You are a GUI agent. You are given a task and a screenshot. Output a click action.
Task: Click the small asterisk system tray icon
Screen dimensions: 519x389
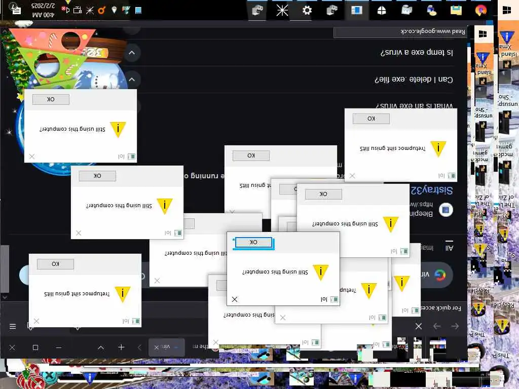(90, 10)
